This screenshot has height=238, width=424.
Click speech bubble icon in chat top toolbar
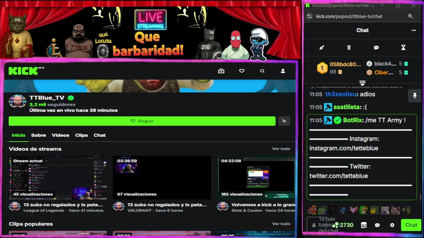[376, 48]
